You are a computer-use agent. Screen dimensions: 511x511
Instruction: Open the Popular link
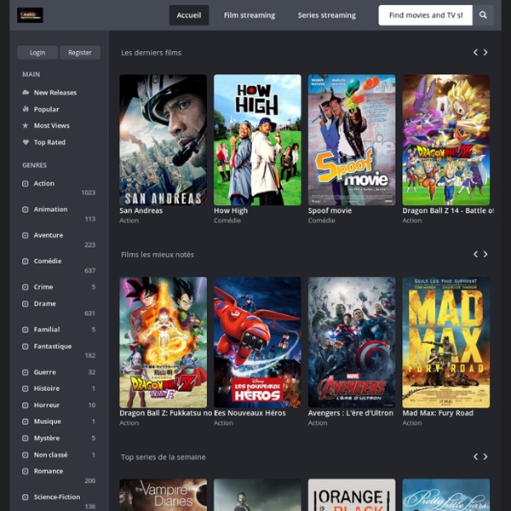coord(46,110)
